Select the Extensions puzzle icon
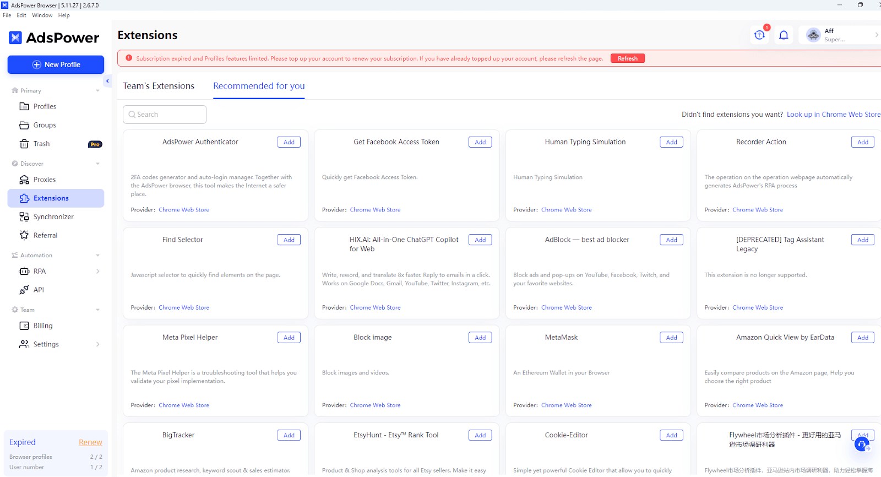The height and width of the screenshot is (477, 881). click(24, 198)
